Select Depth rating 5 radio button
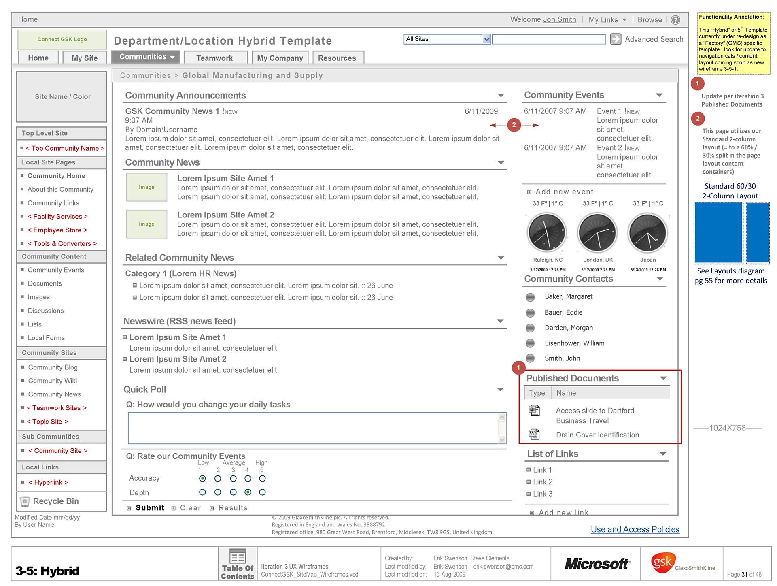 (262, 492)
